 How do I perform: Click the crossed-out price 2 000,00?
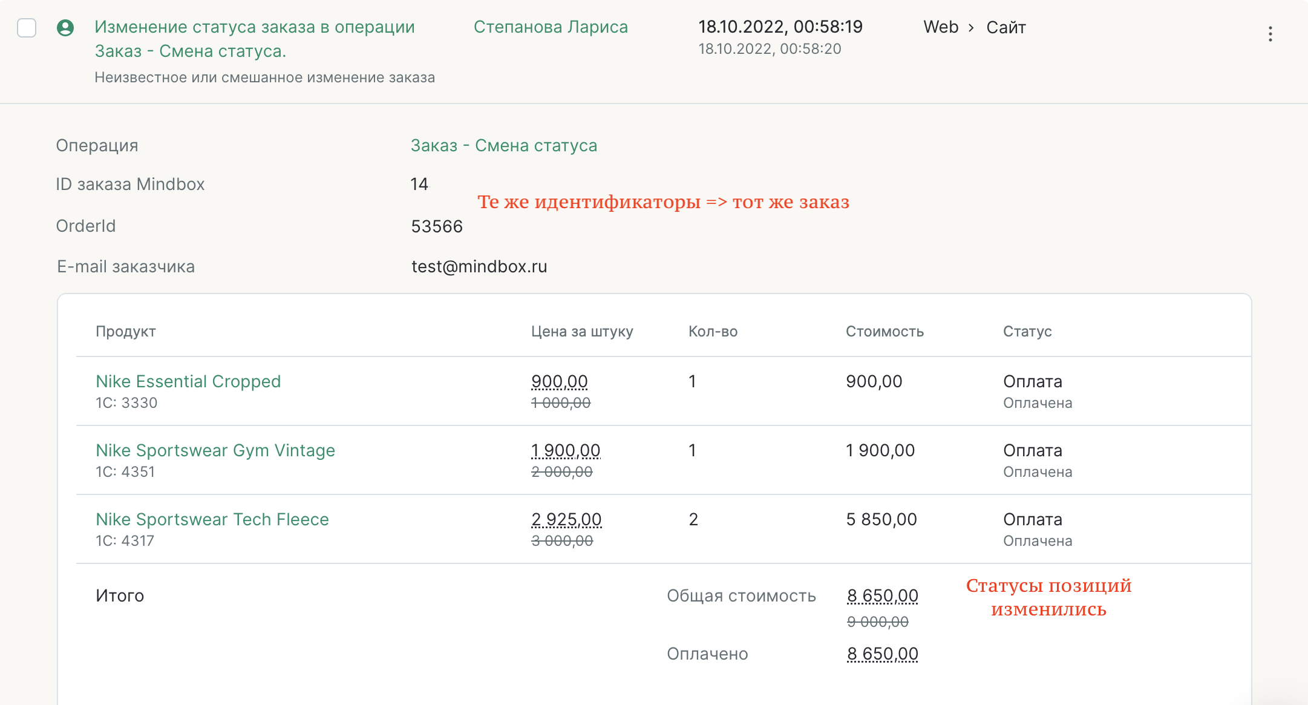pos(562,471)
